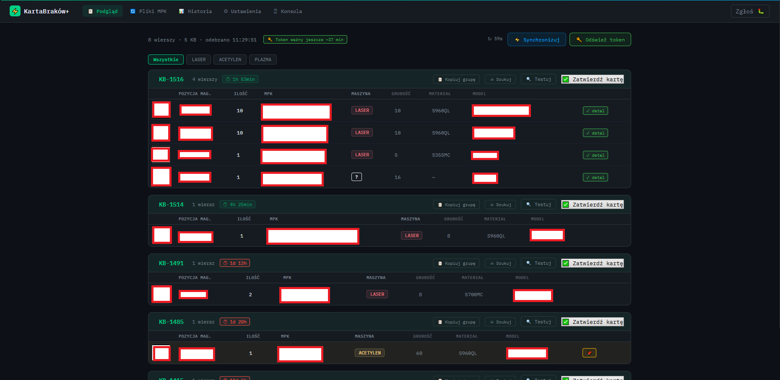The image size is (780, 380).
Task: Print card KB-1516 with Drukuj
Action: coord(500,80)
